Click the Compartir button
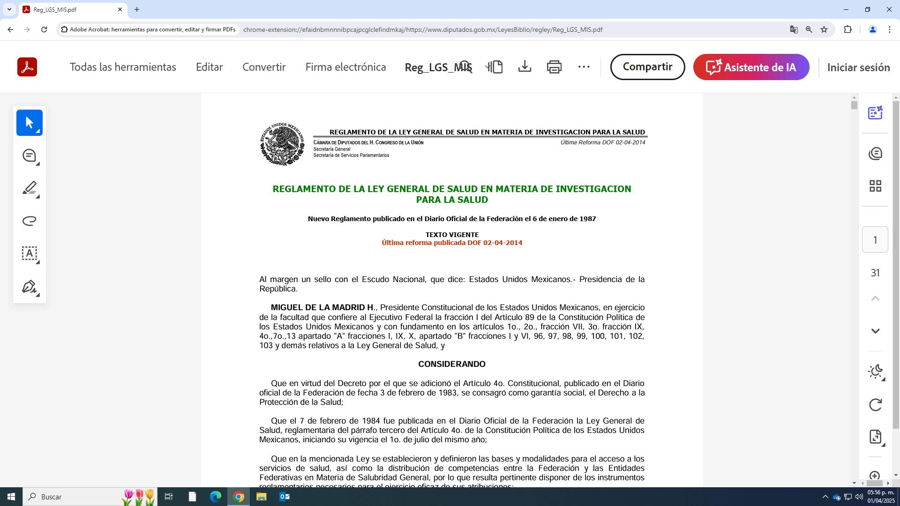Screen dimensions: 900x506 (647, 67)
